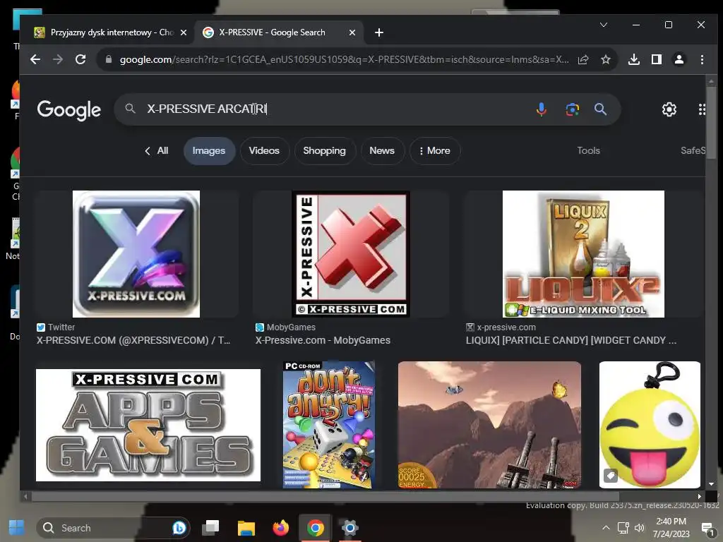Launch Firefox from the taskbar
Image resolution: width=723 pixels, height=542 pixels.
281,528
